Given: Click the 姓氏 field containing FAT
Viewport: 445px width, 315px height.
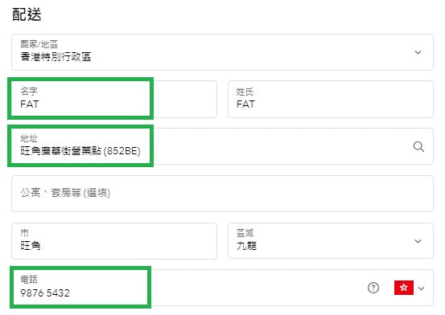Looking at the screenshot, I should point(331,99).
